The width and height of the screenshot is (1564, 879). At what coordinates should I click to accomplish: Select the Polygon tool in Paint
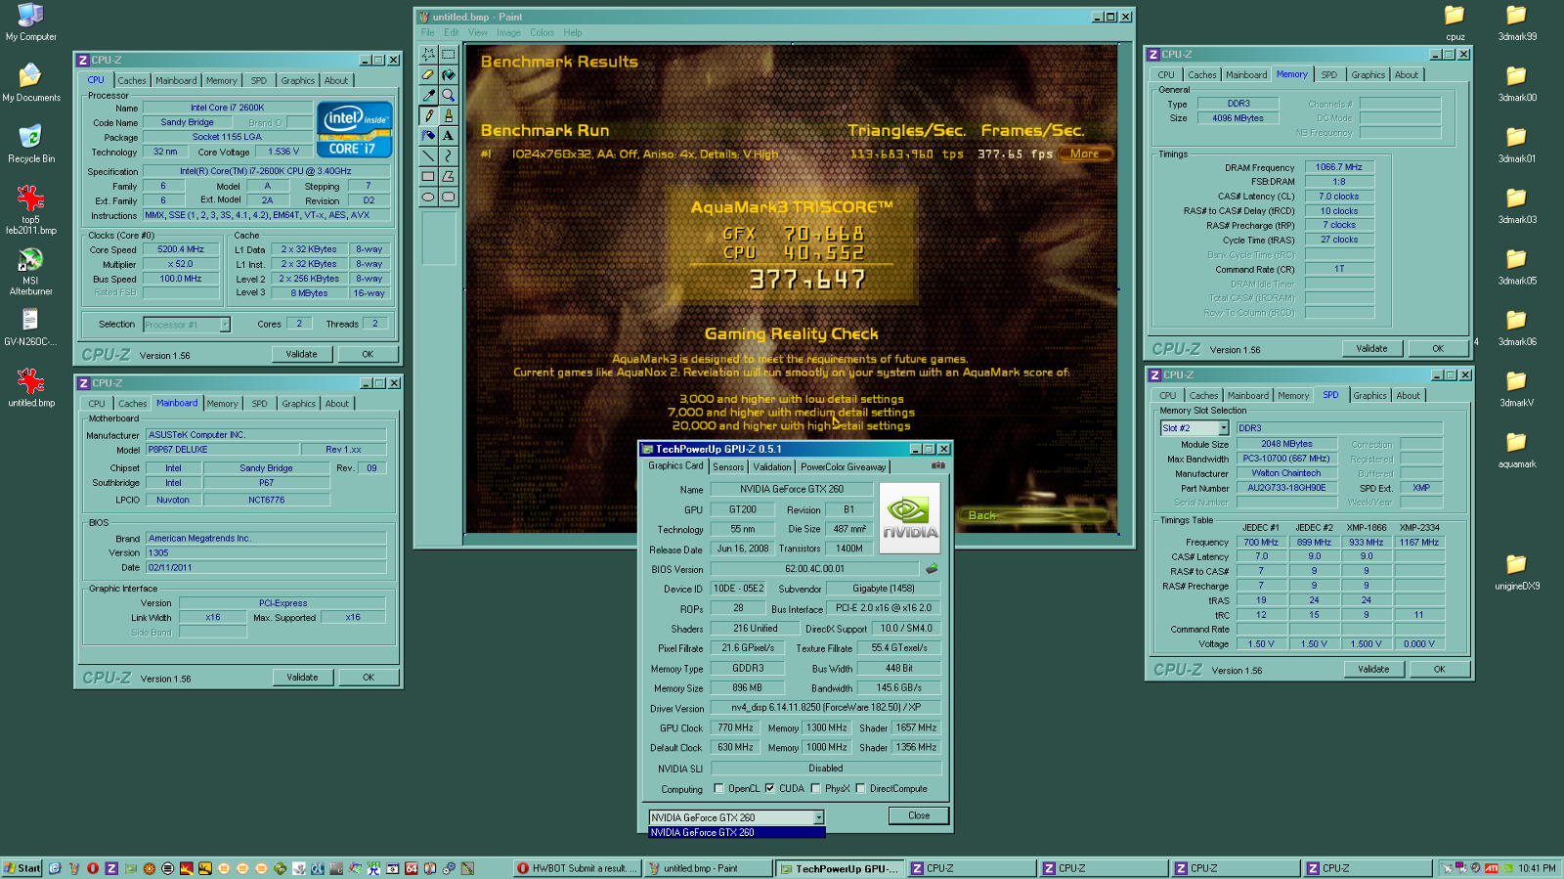click(448, 177)
